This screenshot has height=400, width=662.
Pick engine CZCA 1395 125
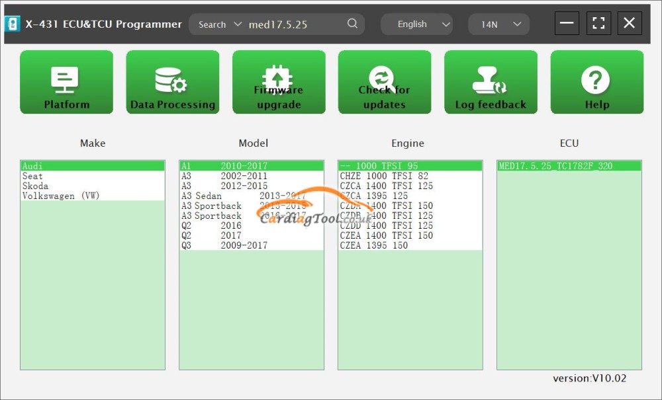(410, 196)
